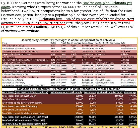This screenshot has height=128, width=140.
Task: Click the 'Caused by...' column header
Action: point(88,43)
